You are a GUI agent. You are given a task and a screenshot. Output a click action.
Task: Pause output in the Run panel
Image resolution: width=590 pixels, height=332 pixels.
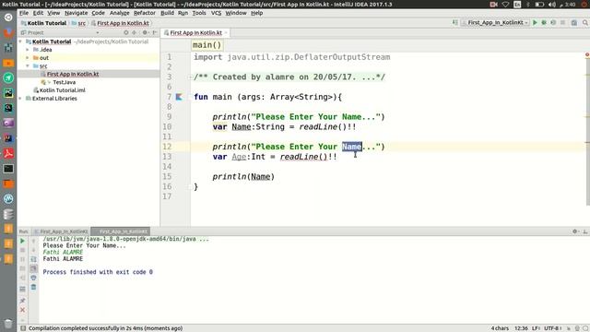(x=22, y=259)
